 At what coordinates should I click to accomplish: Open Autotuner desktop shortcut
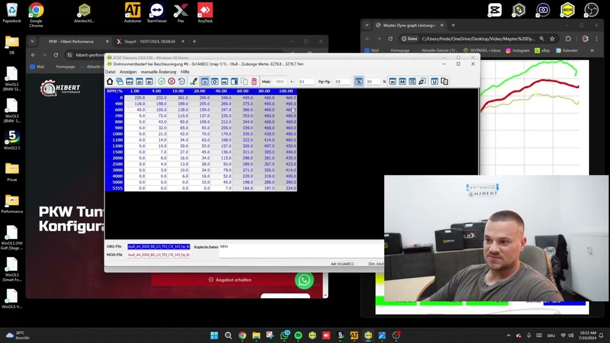(132, 13)
